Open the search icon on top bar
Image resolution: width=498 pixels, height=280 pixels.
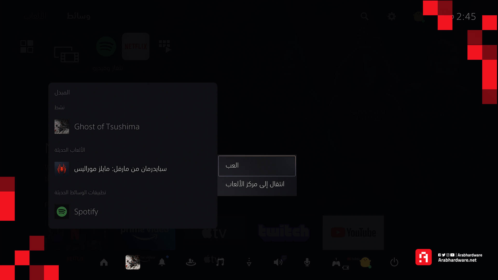click(365, 16)
